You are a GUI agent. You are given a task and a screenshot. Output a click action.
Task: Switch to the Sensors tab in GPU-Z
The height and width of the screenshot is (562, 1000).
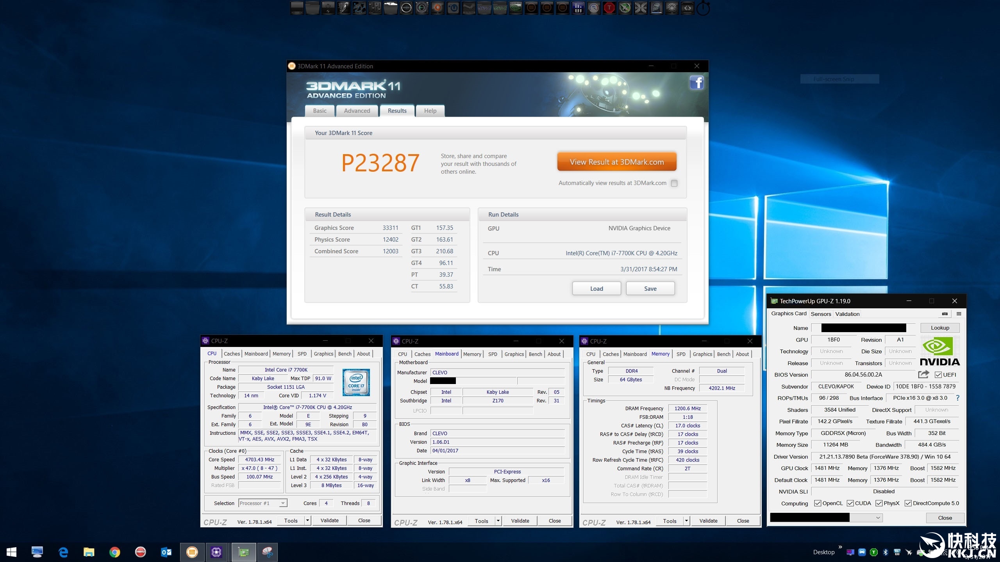[x=821, y=314]
